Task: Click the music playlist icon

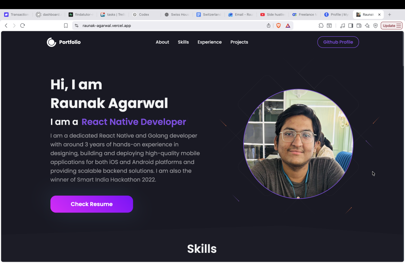Action: [343, 26]
